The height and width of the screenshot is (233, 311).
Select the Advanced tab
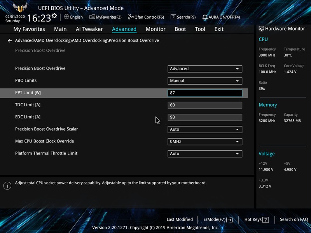124,29
